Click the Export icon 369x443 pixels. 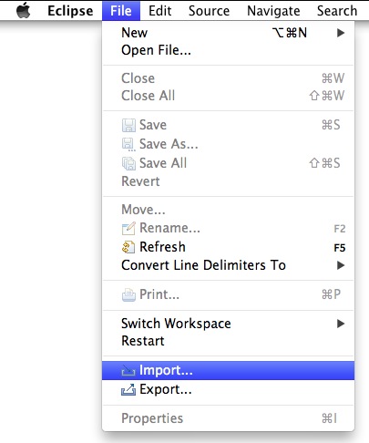(x=128, y=389)
